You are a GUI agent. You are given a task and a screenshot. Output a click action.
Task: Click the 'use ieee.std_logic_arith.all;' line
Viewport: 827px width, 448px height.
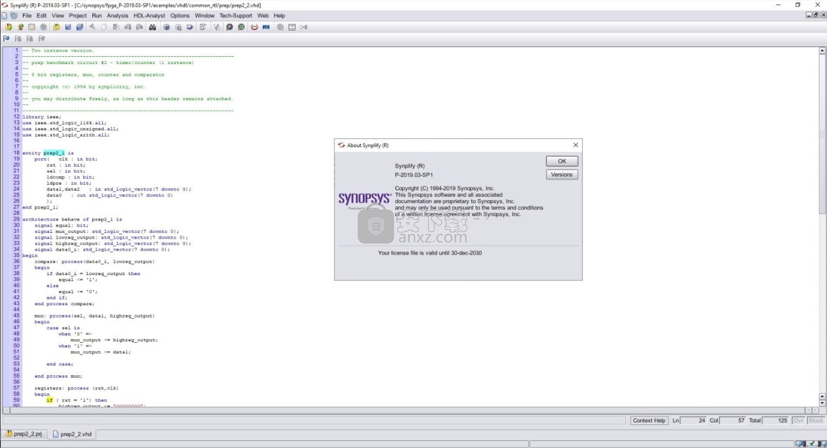[66, 135]
